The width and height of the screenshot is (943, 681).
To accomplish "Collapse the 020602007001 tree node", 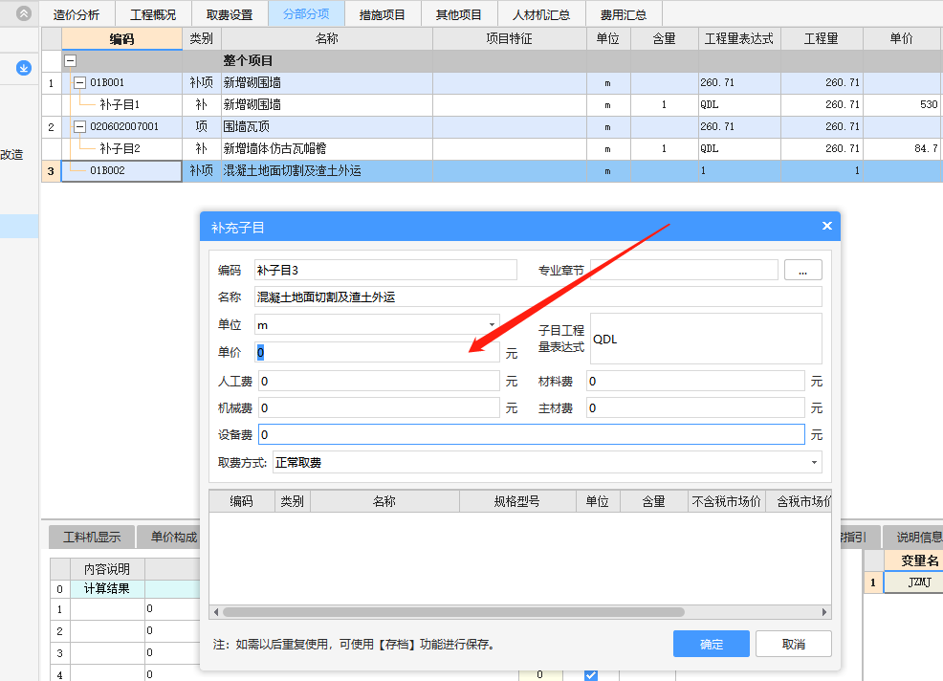I will (79, 127).
